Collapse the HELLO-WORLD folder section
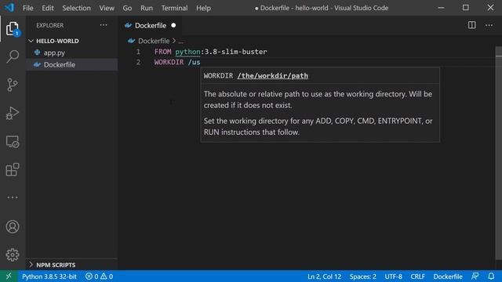Image resolution: width=502 pixels, height=282 pixels. (57, 41)
